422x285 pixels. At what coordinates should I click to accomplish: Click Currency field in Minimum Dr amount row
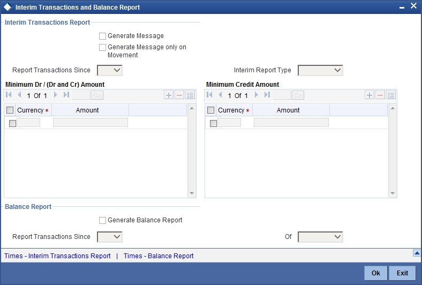coord(28,123)
